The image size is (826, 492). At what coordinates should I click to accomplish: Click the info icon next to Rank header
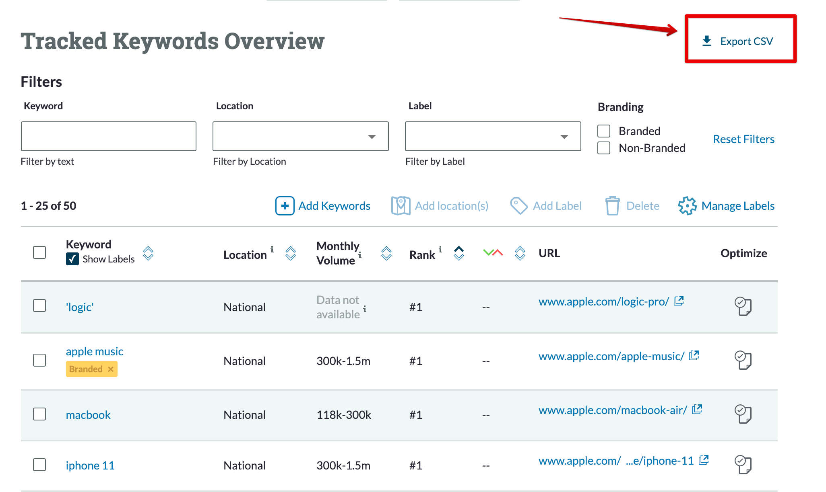(440, 249)
